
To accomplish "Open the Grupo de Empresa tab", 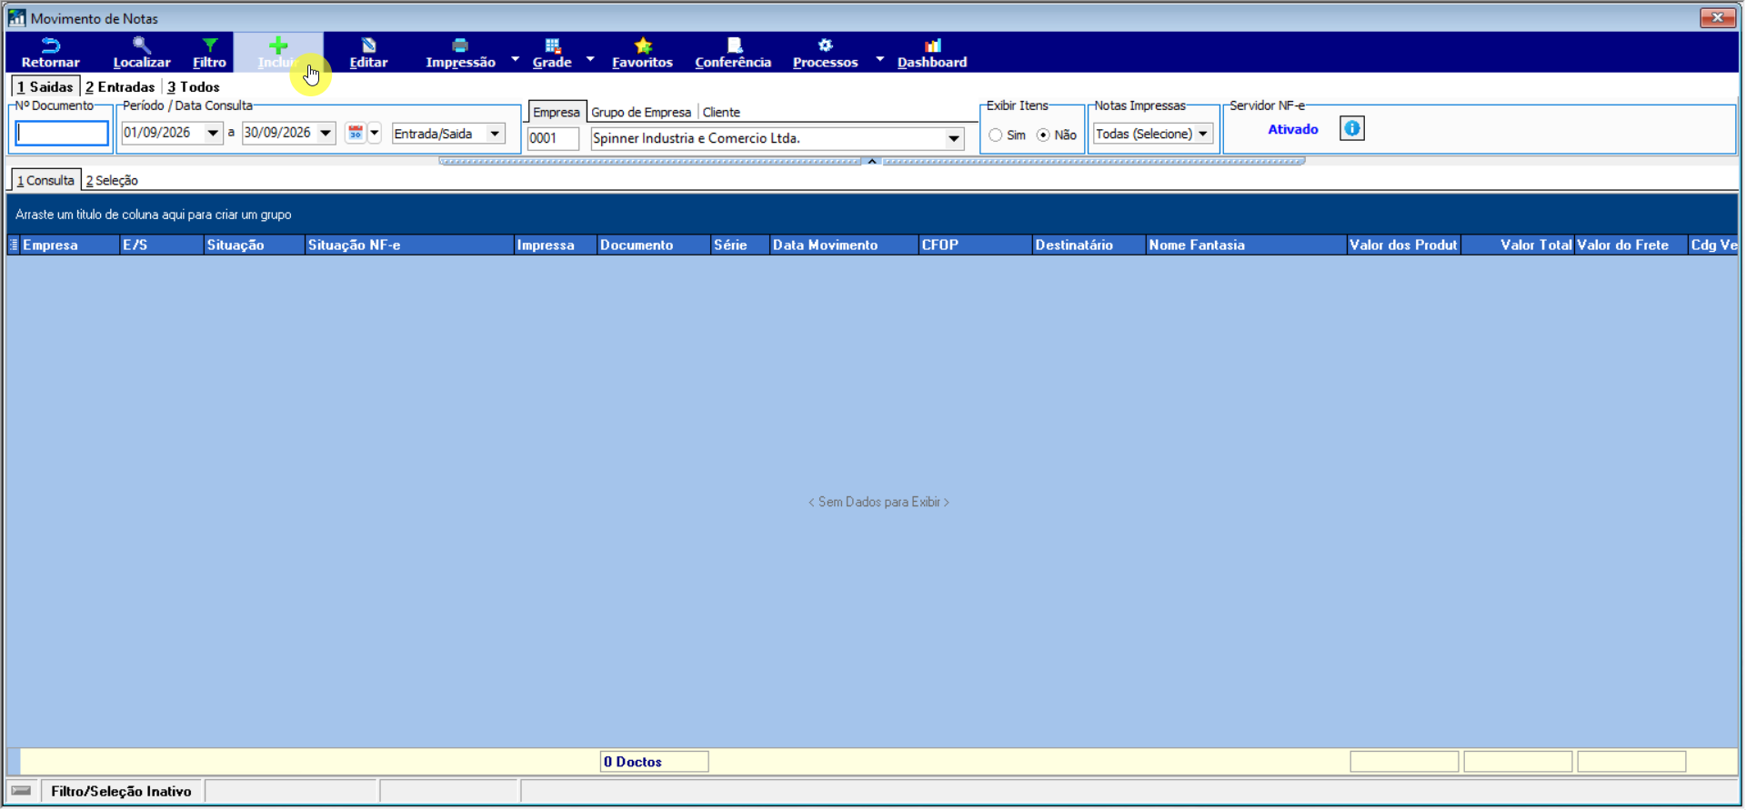I will click(x=641, y=113).
